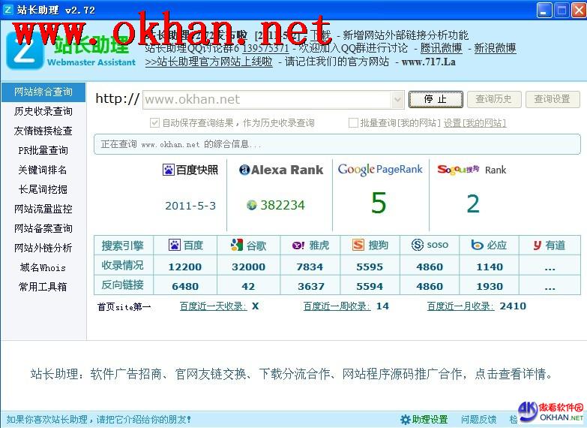The width and height of the screenshot is (587, 428).
Task: Toggle 自动保存查询结果 checkbox
Action: tap(154, 122)
